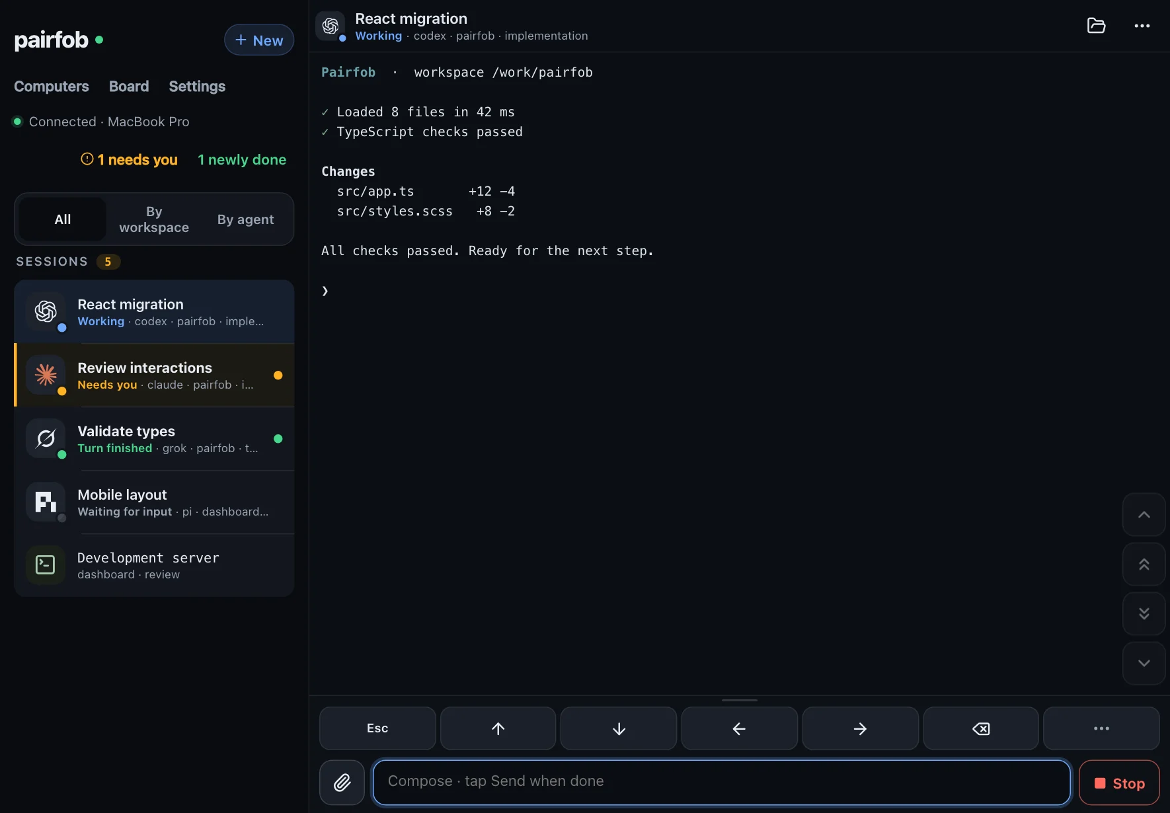Jump to top with double chevron up
Image resolution: width=1170 pixels, height=813 pixels.
(1144, 564)
